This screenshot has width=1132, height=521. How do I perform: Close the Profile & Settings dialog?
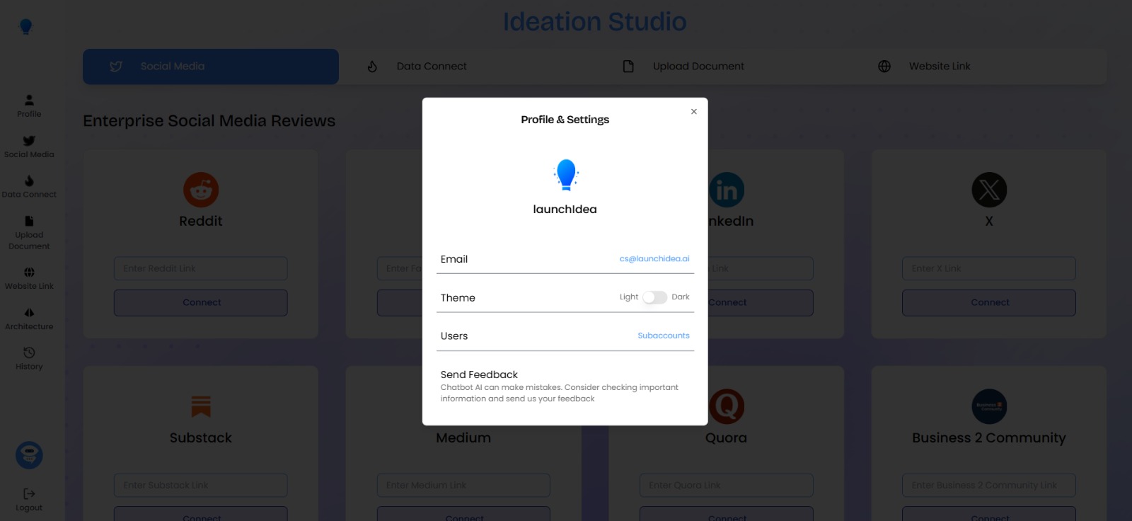[694, 112]
